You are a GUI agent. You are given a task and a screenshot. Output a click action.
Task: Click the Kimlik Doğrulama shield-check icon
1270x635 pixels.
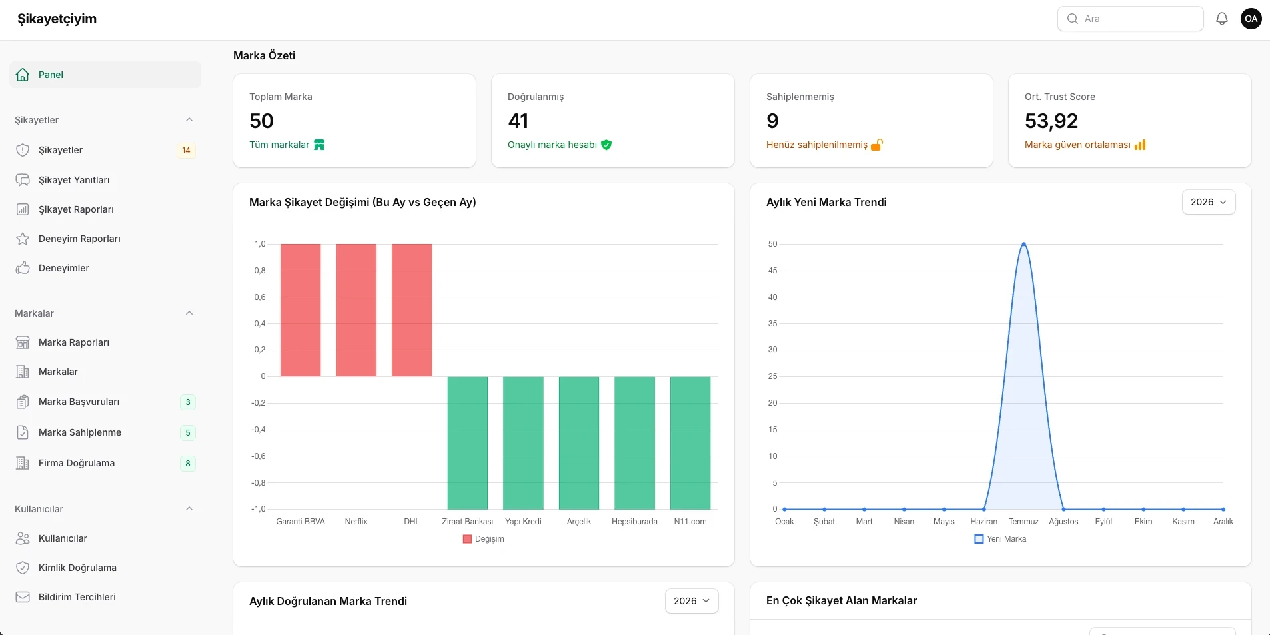coord(23,568)
